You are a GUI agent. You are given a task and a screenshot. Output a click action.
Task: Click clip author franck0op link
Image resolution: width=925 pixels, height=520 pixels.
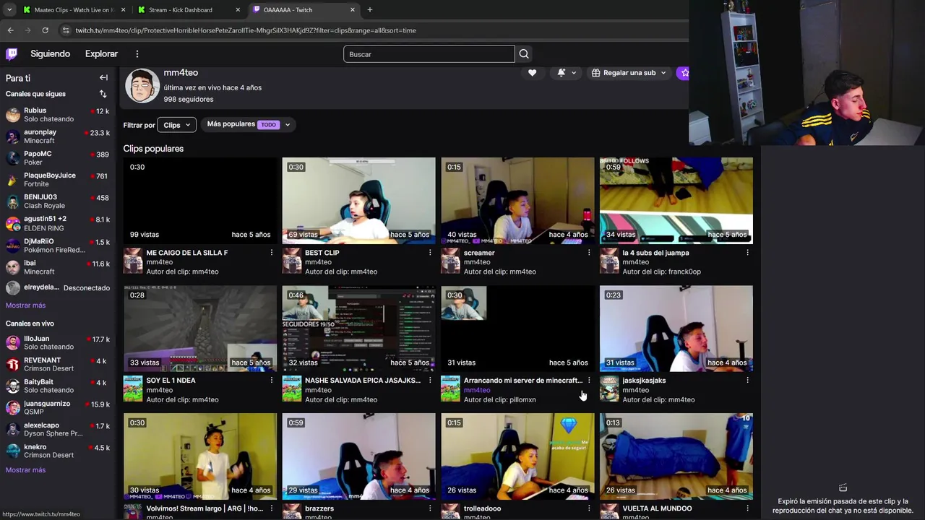[683, 272]
